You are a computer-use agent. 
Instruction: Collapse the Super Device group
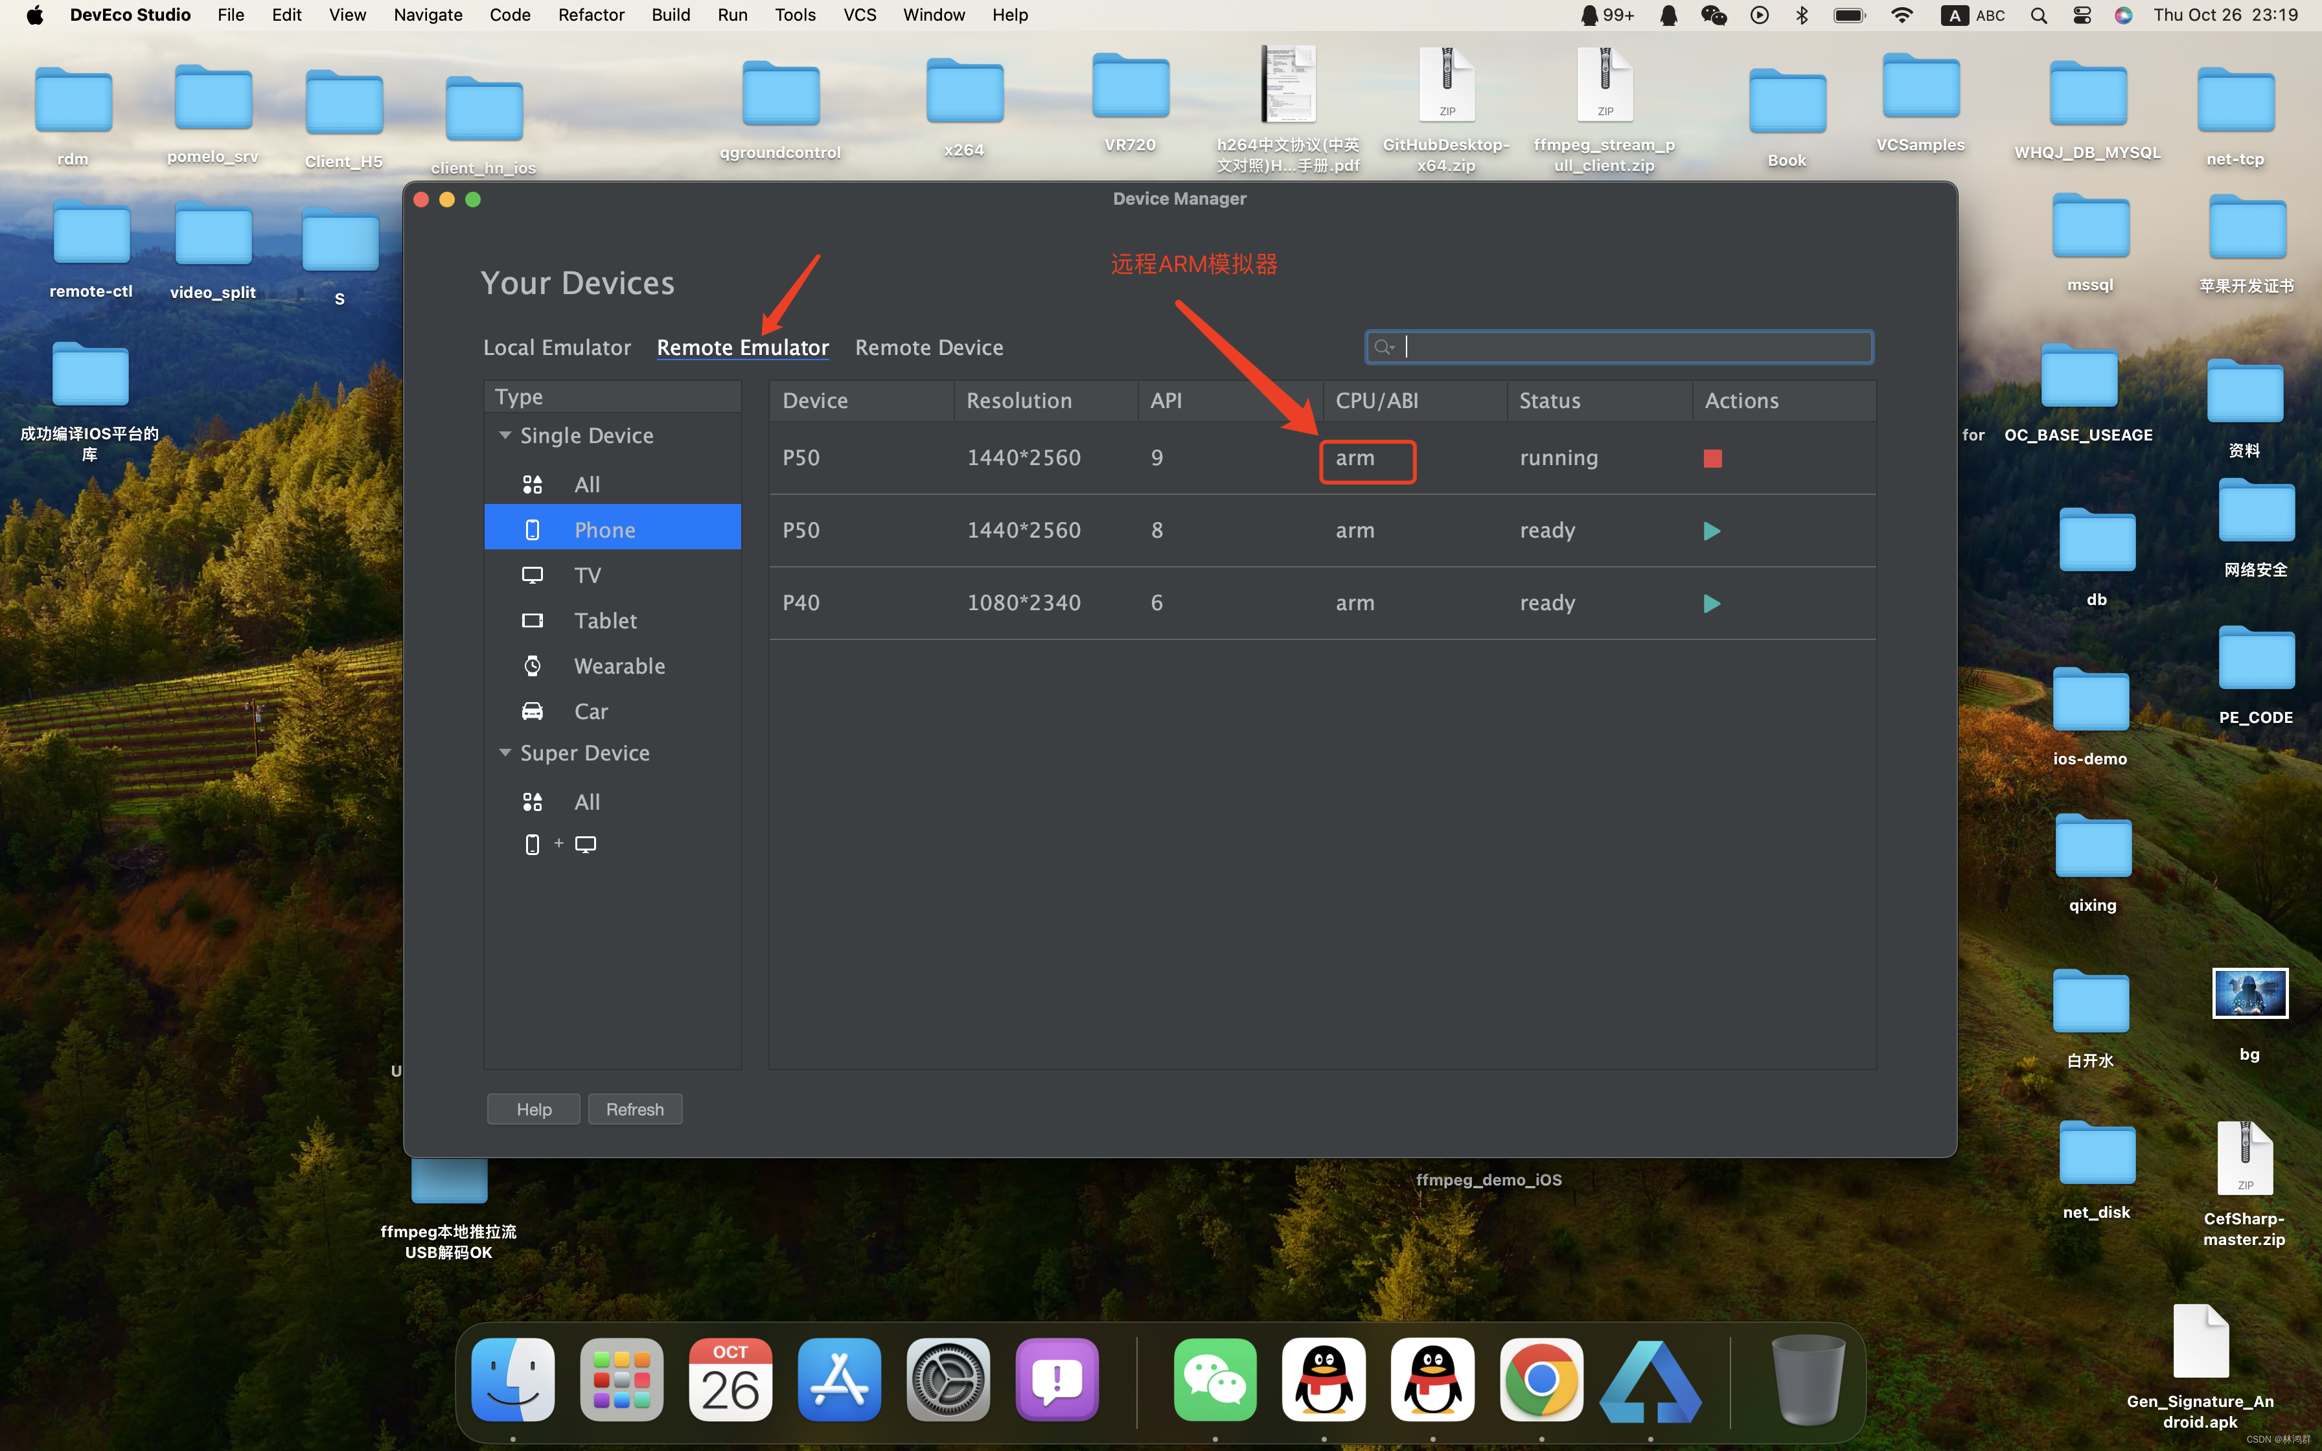(505, 753)
